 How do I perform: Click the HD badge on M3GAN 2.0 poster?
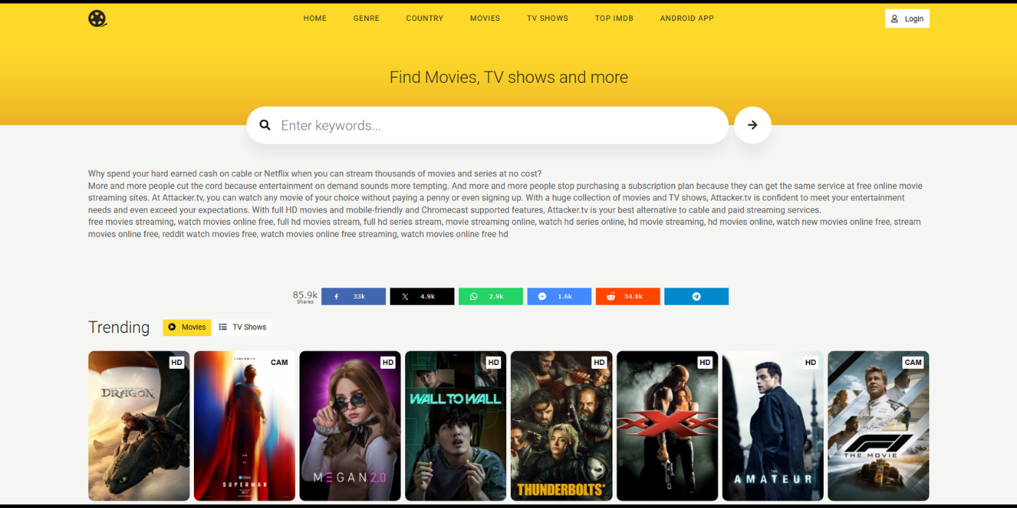(x=388, y=362)
